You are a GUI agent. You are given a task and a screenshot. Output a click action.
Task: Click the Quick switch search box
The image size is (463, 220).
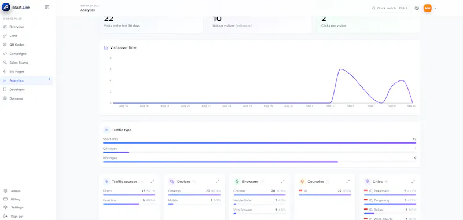(389, 8)
